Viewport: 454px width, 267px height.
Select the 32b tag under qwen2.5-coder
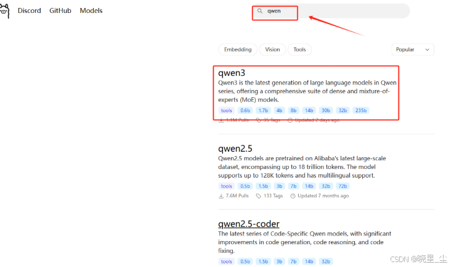pyautogui.click(x=326, y=261)
